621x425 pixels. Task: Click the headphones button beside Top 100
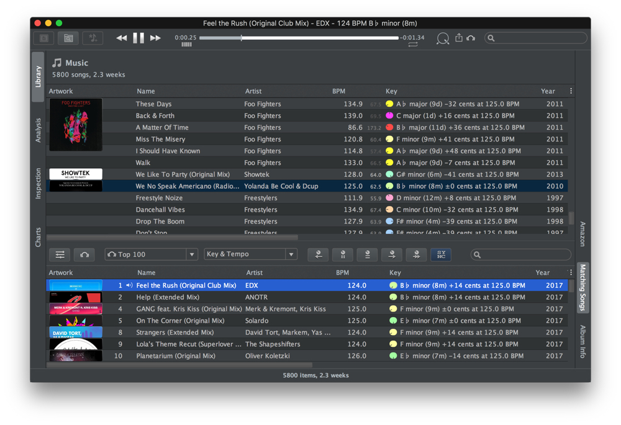[x=84, y=254]
